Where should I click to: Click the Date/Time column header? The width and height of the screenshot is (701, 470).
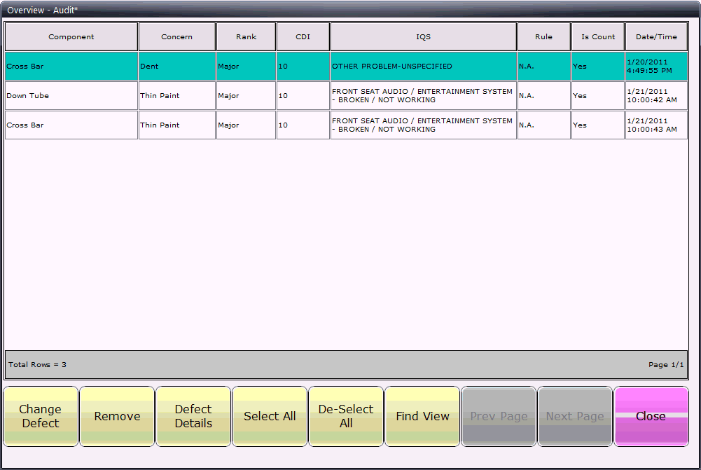point(656,36)
